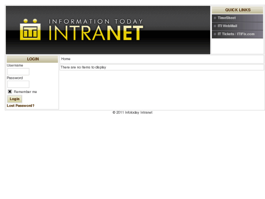Click the bullet icon beside IT Tickets
This screenshot has height=199, width=265.
coord(215,34)
